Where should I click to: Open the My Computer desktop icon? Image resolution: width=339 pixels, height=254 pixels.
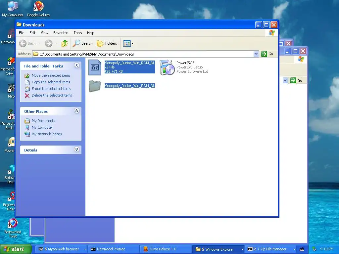tap(13, 9)
